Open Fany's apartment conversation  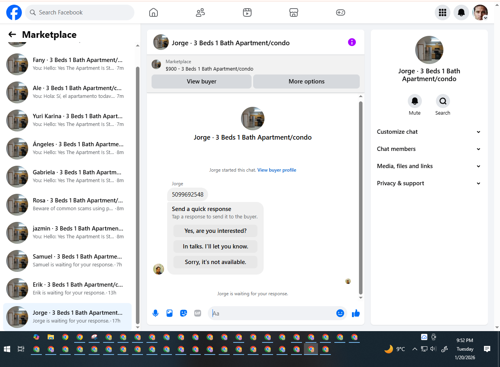[67, 64]
